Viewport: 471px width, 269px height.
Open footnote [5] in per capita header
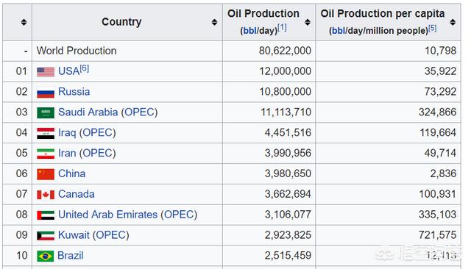[x=433, y=28]
